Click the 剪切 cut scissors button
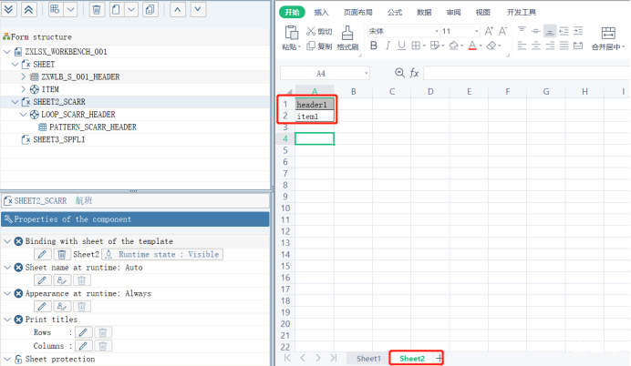This screenshot has height=366, width=631. coord(319,31)
